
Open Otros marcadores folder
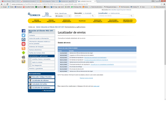[159, 7]
